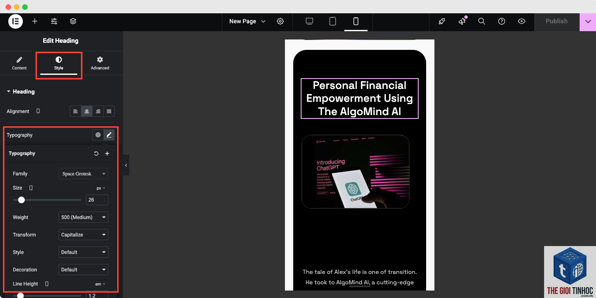596x298 pixels.
Task: Switch to the Advanced tab
Action: pyautogui.click(x=100, y=63)
